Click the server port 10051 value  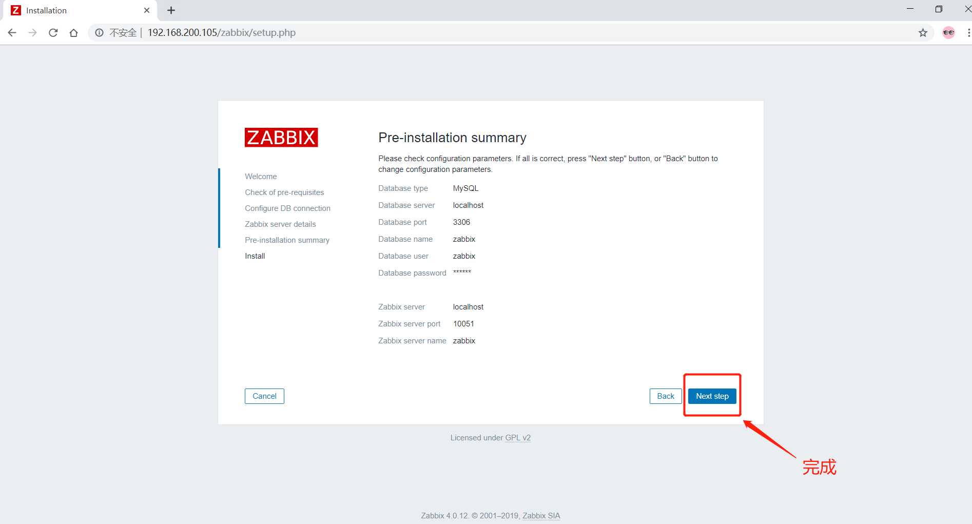coord(463,324)
